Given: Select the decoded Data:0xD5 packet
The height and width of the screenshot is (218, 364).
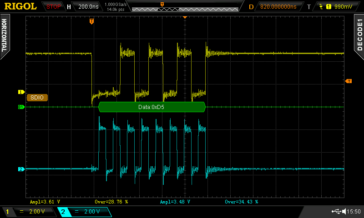Looking at the screenshot, I should [x=152, y=107].
